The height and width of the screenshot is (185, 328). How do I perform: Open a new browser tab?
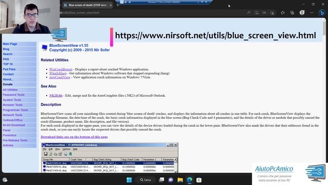point(117,5)
